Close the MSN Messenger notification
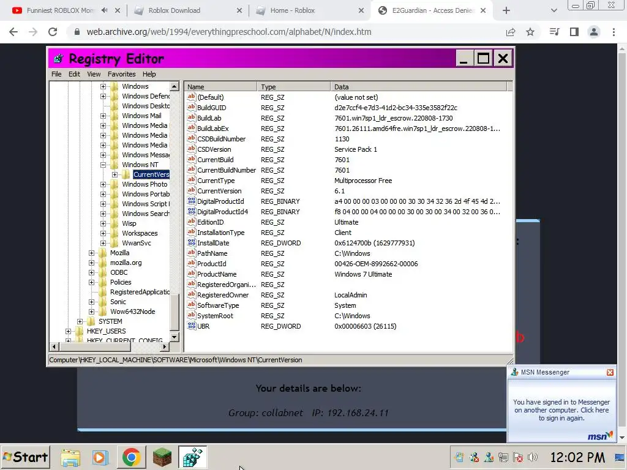The image size is (627, 470). [x=610, y=372]
